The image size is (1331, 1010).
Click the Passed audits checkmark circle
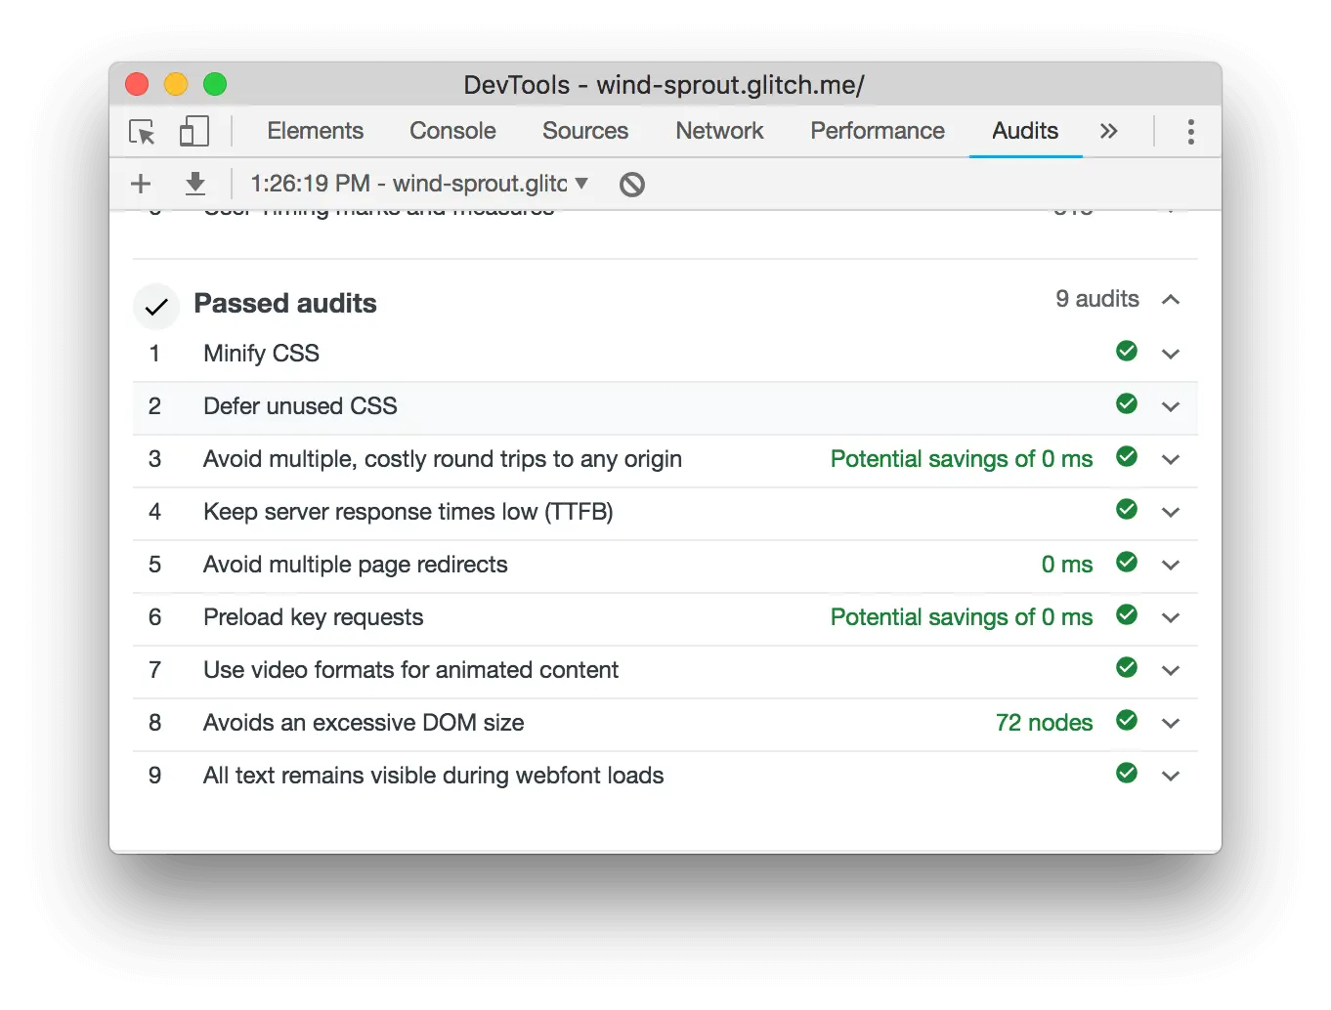[x=156, y=307]
